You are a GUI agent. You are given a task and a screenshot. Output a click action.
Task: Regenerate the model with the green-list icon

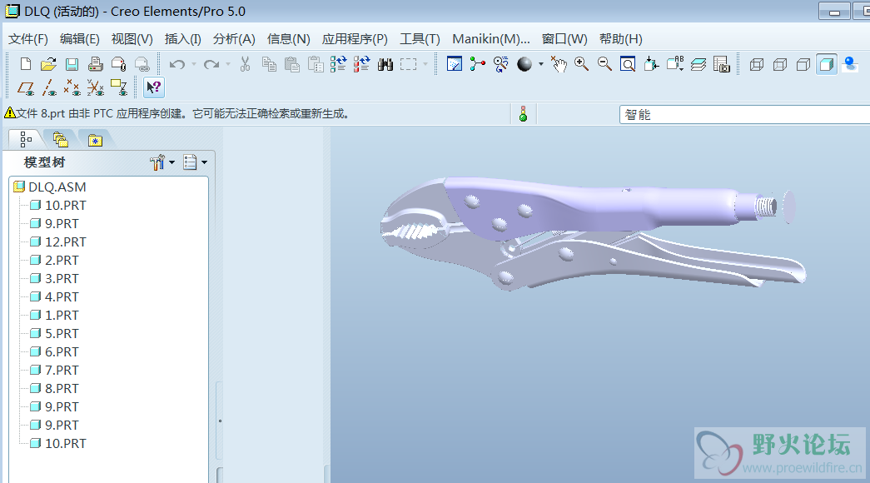339,64
